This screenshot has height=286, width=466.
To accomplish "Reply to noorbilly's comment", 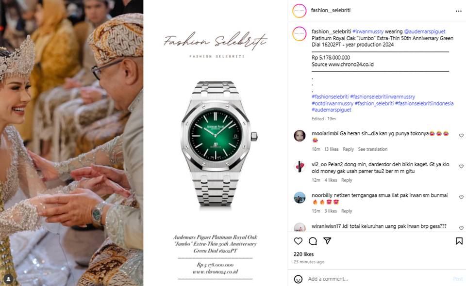I will [347, 211].
